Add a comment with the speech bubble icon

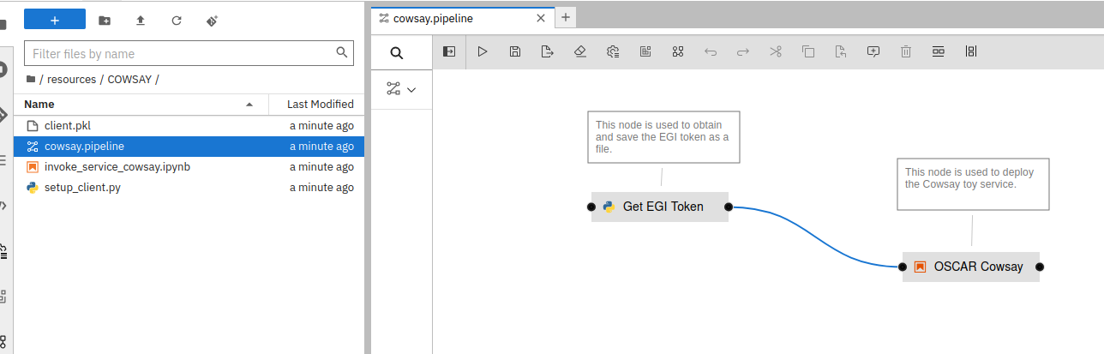click(x=873, y=51)
